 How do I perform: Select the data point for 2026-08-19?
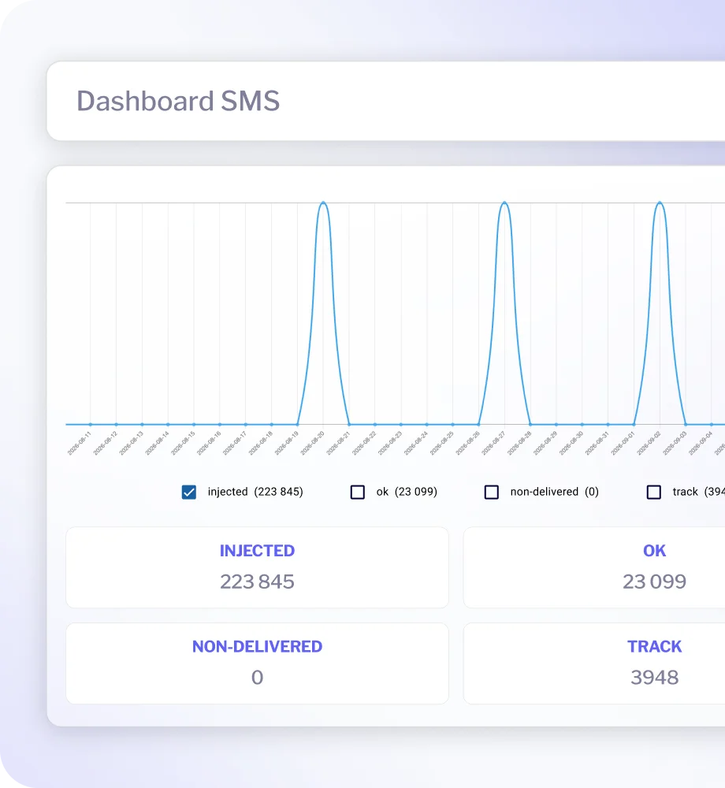point(297,425)
